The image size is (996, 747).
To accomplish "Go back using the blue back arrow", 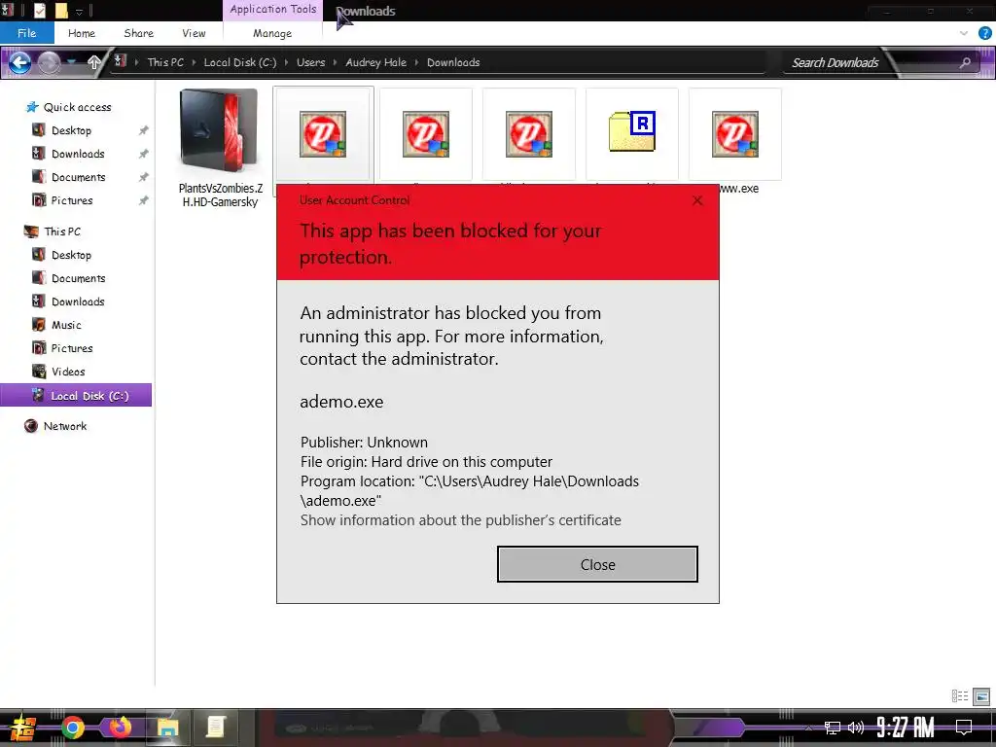I will pyautogui.click(x=19, y=62).
